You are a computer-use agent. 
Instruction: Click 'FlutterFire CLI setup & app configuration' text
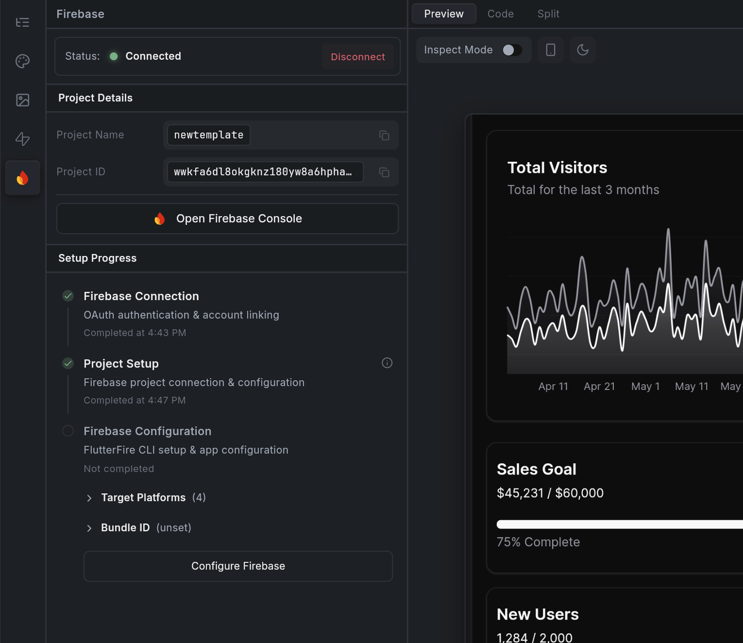(186, 450)
